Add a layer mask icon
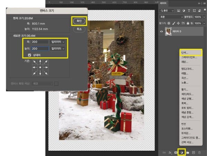 pyautogui.click(x=176, y=153)
